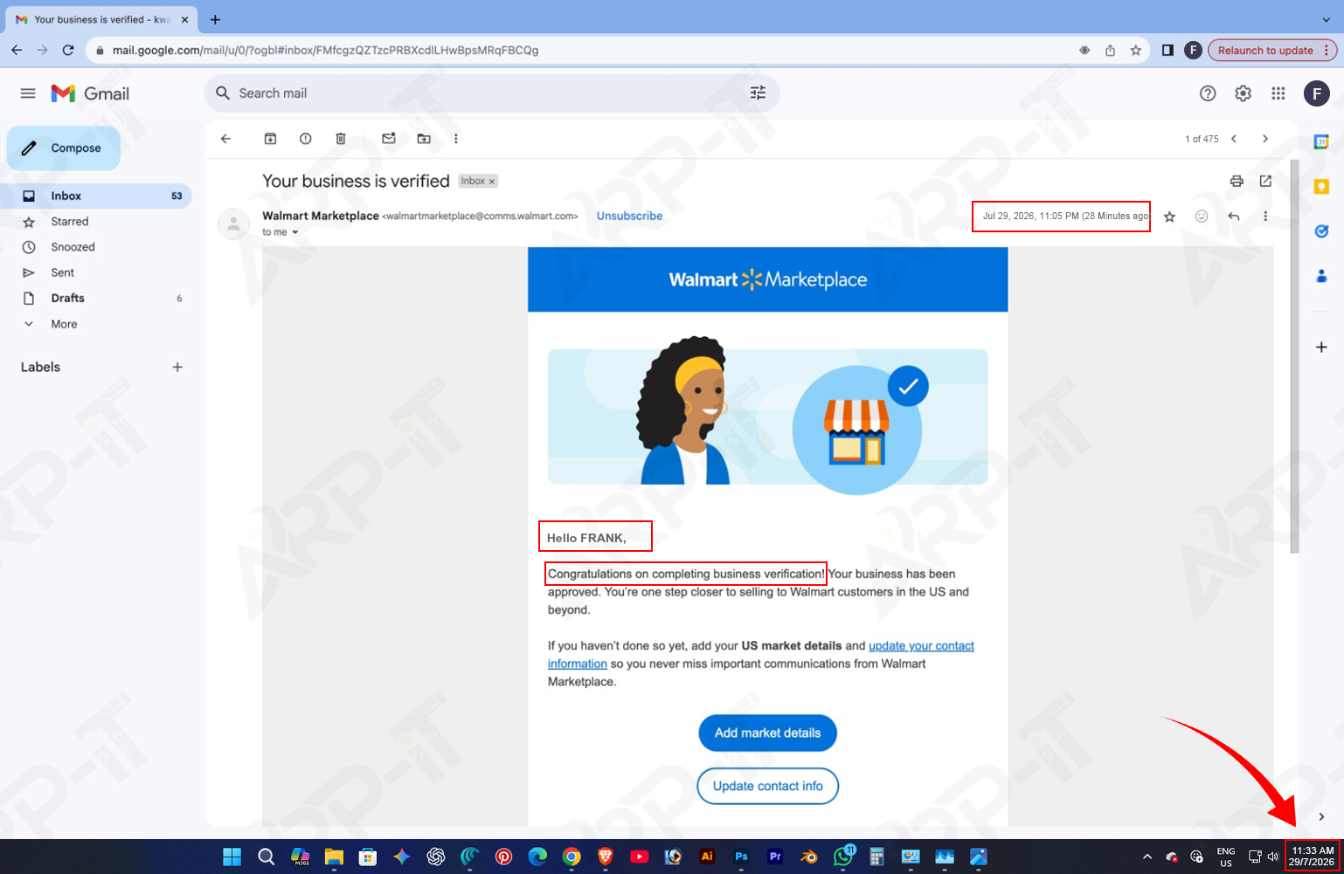Open Google Tasks in the side panel
Screen dimensions: 1344x874
pyautogui.click(x=1321, y=231)
